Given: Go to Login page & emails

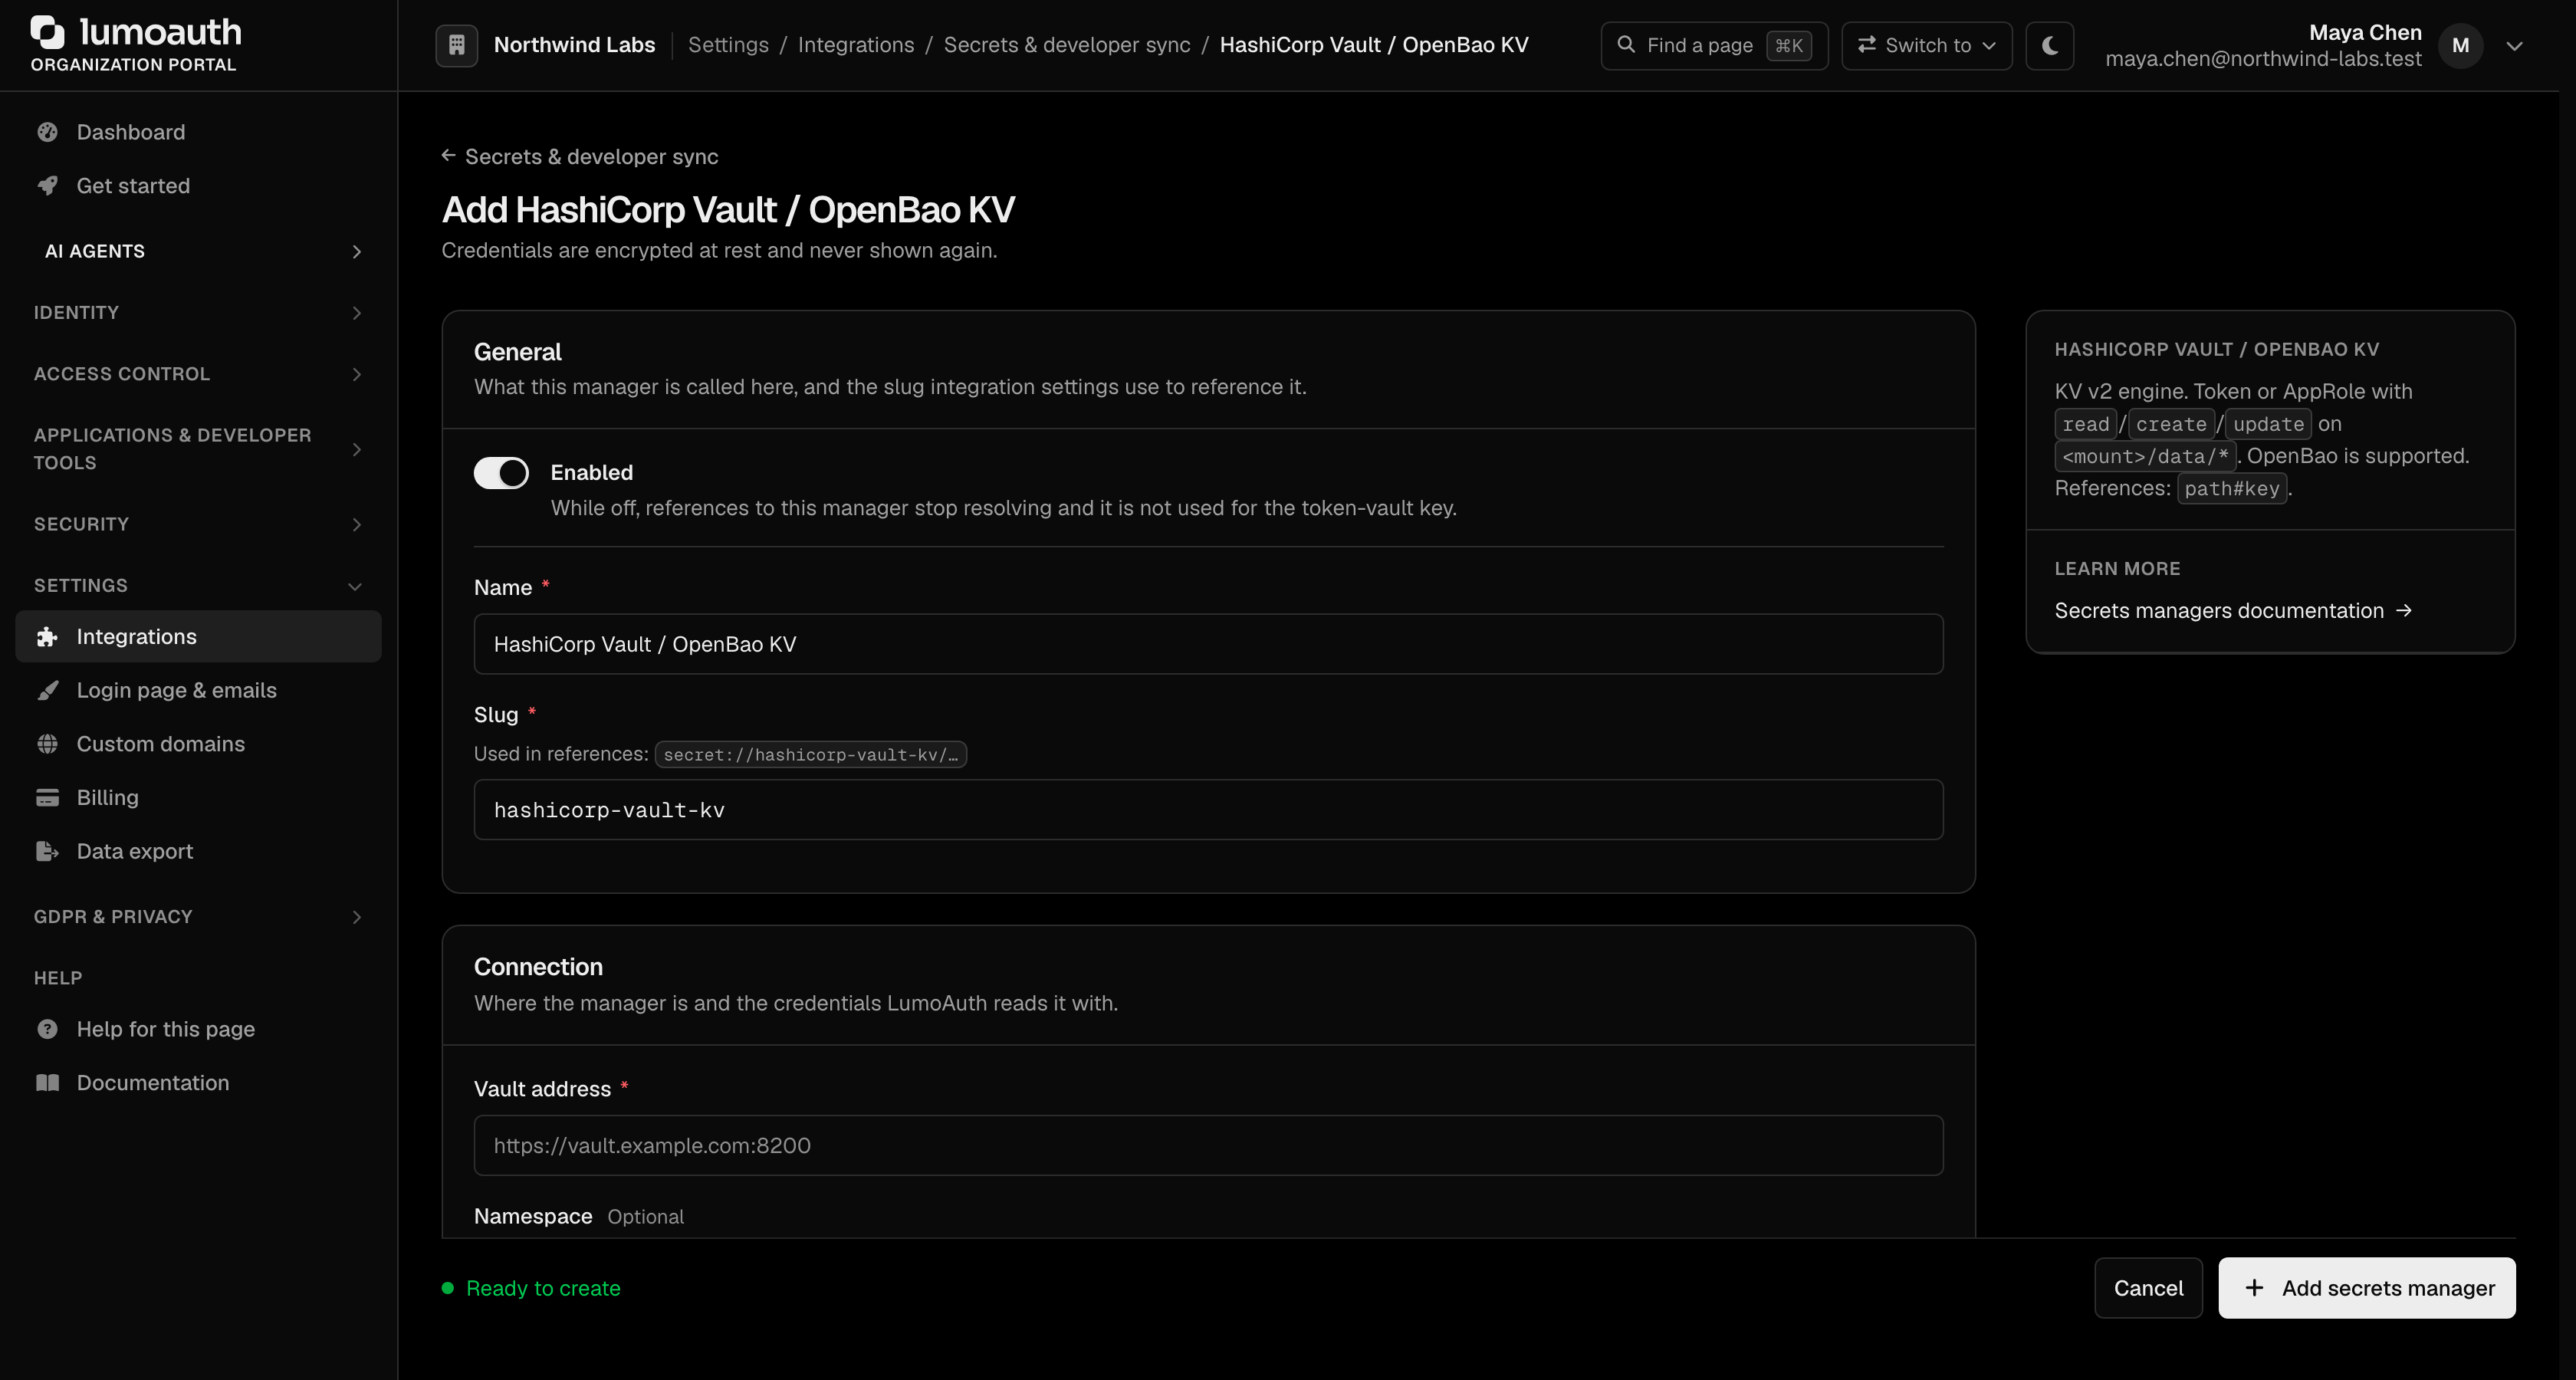Looking at the screenshot, I should (198, 691).
